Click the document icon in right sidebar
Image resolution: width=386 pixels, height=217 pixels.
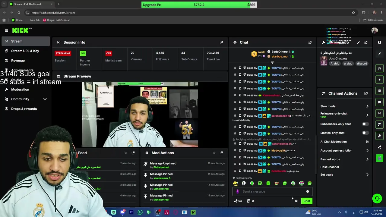(x=380, y=91)
